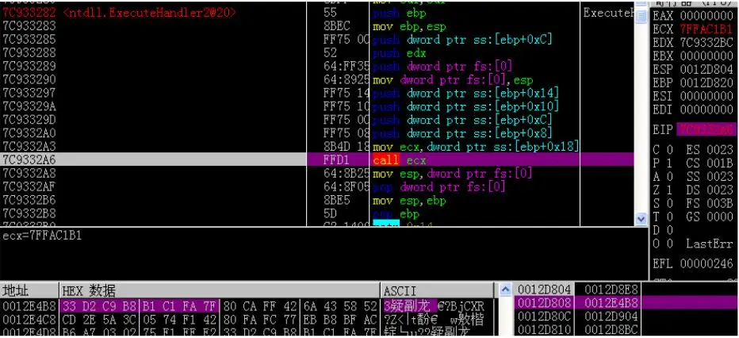Click the disassembly scrollbar down arrow
This screenshot has width=739, height=338.
641,219
